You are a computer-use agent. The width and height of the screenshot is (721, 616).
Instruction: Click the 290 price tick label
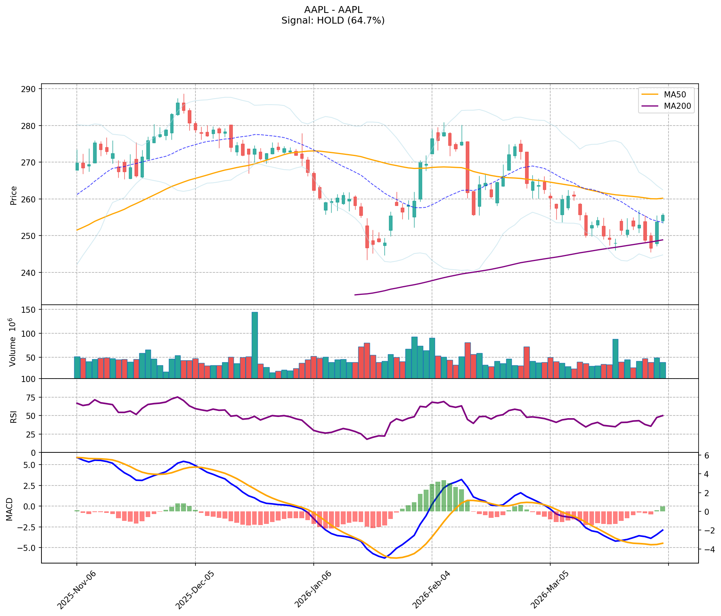click(29, 89)
